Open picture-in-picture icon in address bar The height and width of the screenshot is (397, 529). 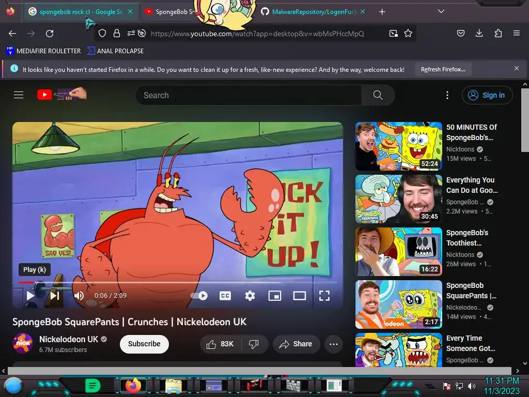(393, 34)
